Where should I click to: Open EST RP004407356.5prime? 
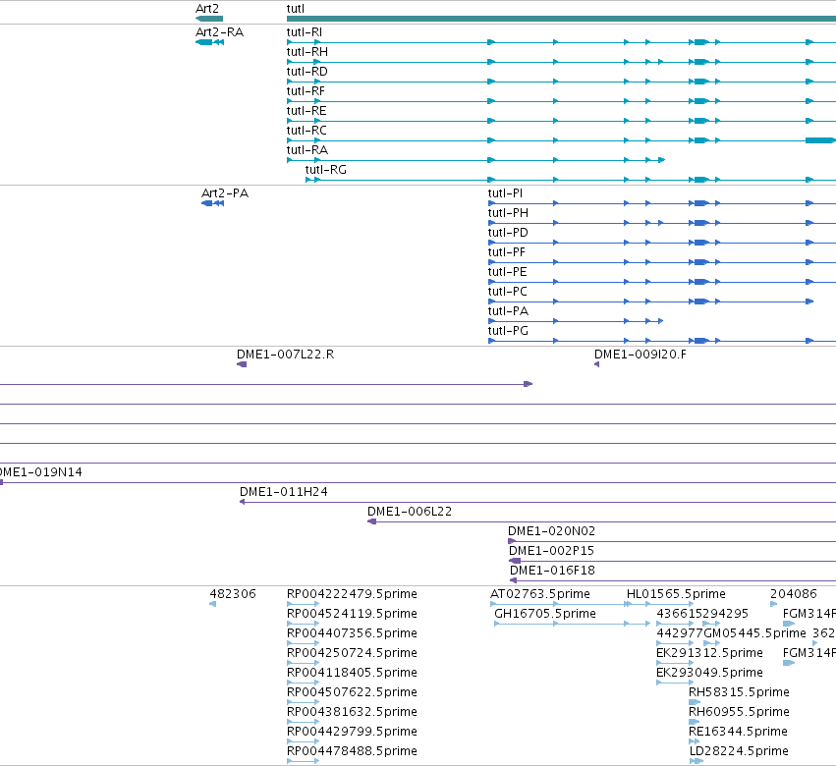point(352,633)
